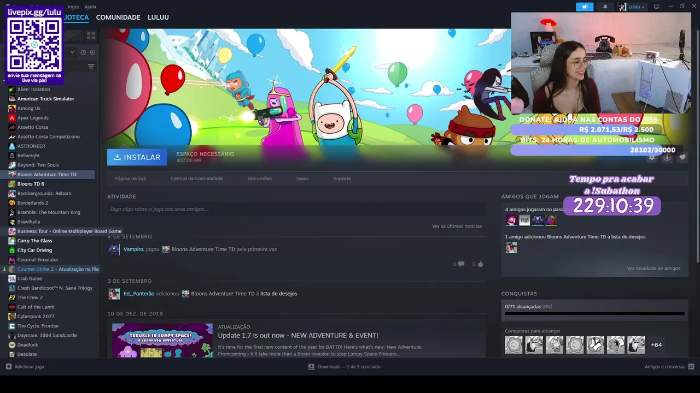Screen dimensions: 700x393
Task: Open game settings gear icon
Action: coord(651,157)
